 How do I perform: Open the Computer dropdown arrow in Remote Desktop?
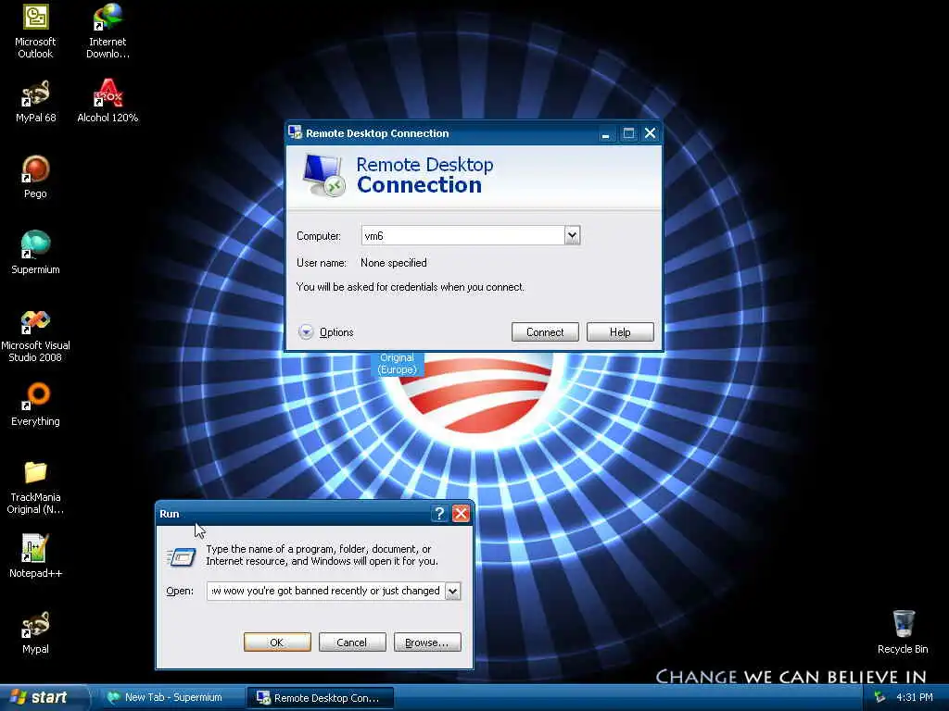coord(573,235)
